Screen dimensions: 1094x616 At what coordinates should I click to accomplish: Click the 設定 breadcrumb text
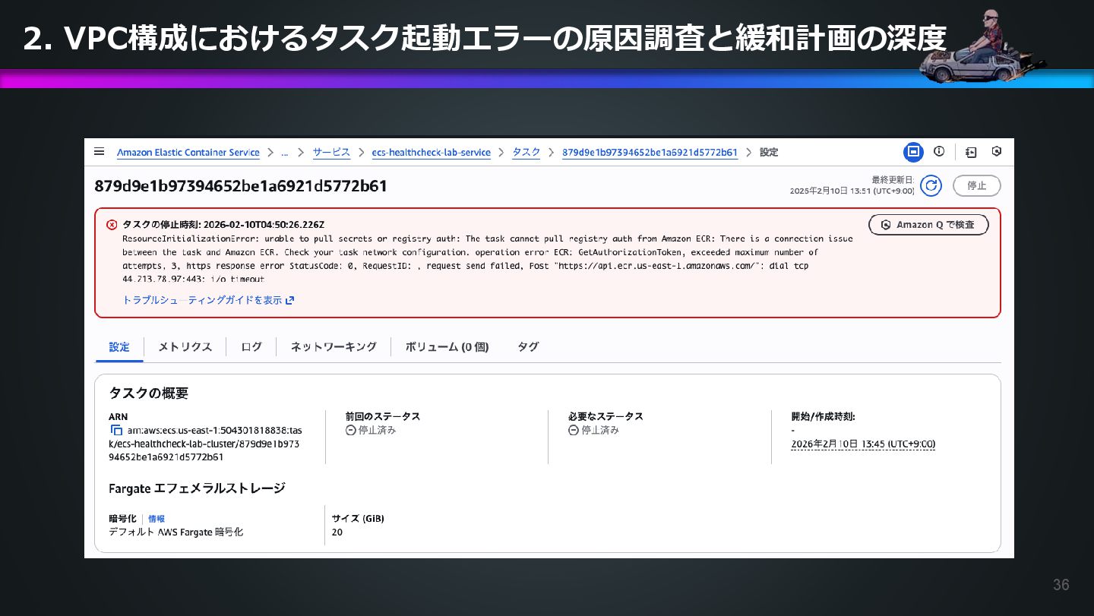(x=769, y=153)
